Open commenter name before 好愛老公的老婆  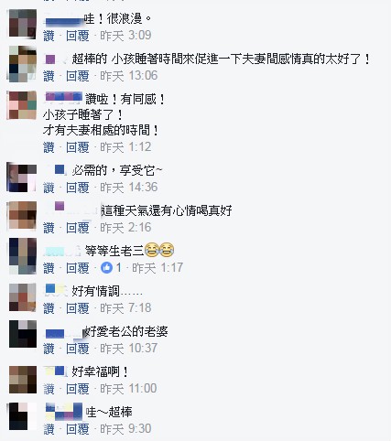tap(63, 332)
